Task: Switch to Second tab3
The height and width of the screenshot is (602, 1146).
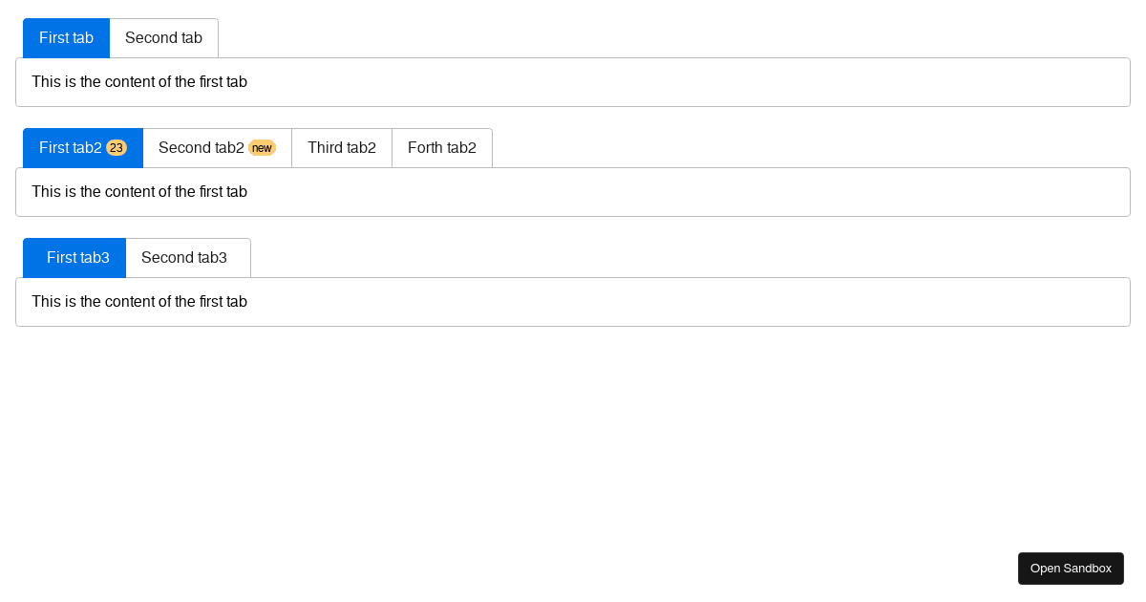Action: [184, 257]
